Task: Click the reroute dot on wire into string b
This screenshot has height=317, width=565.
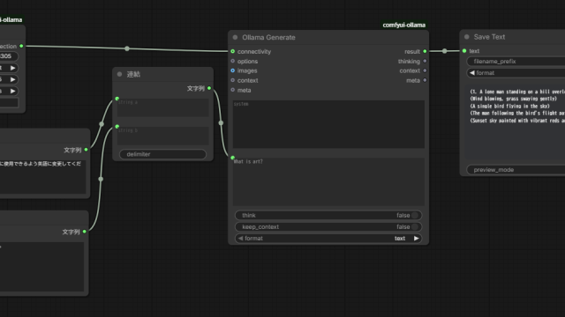Action: pyautogui.click(x=101, y=179)
